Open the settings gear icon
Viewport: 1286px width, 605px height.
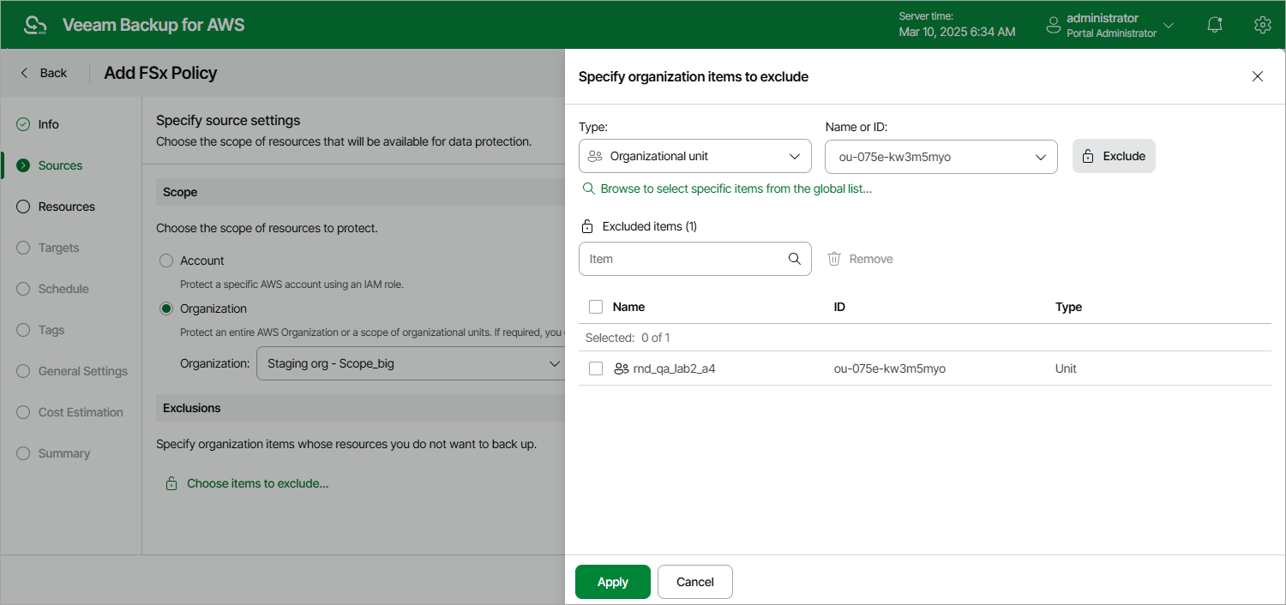pyautogui.click(x=1262, y=25)
